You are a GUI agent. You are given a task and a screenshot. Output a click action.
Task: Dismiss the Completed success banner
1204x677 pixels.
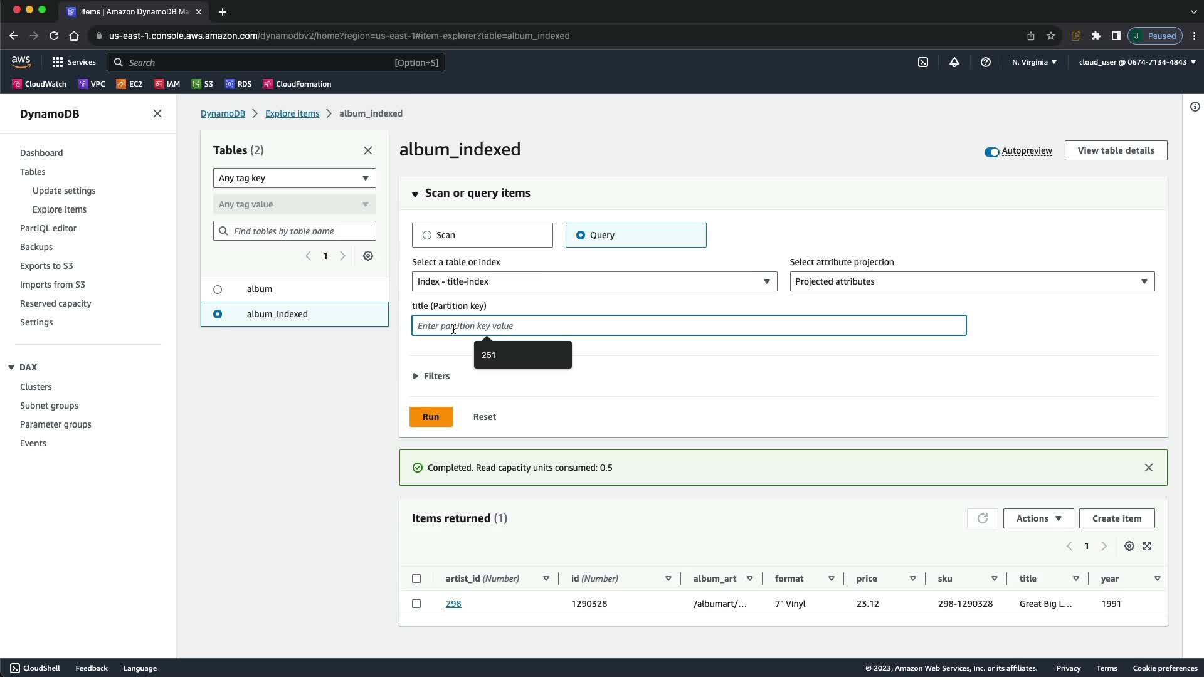point(1148,468)
